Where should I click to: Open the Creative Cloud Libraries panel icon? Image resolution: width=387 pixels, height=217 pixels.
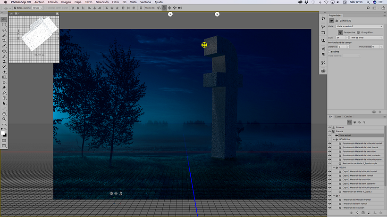(323, 71)
